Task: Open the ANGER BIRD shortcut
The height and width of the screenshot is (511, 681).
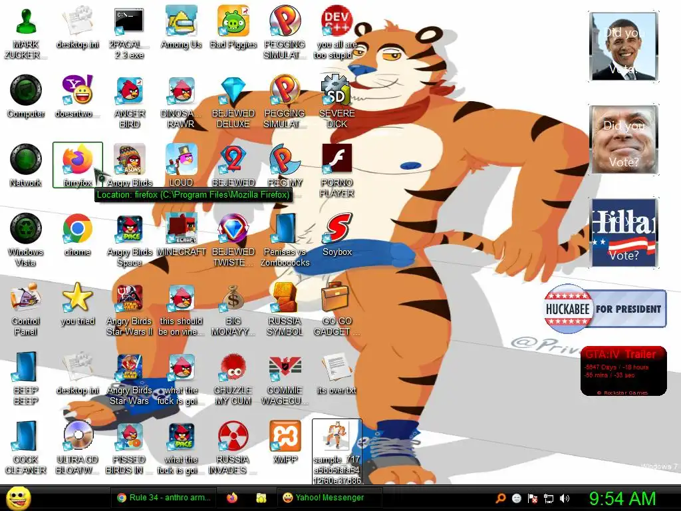Action: [130, 90]
